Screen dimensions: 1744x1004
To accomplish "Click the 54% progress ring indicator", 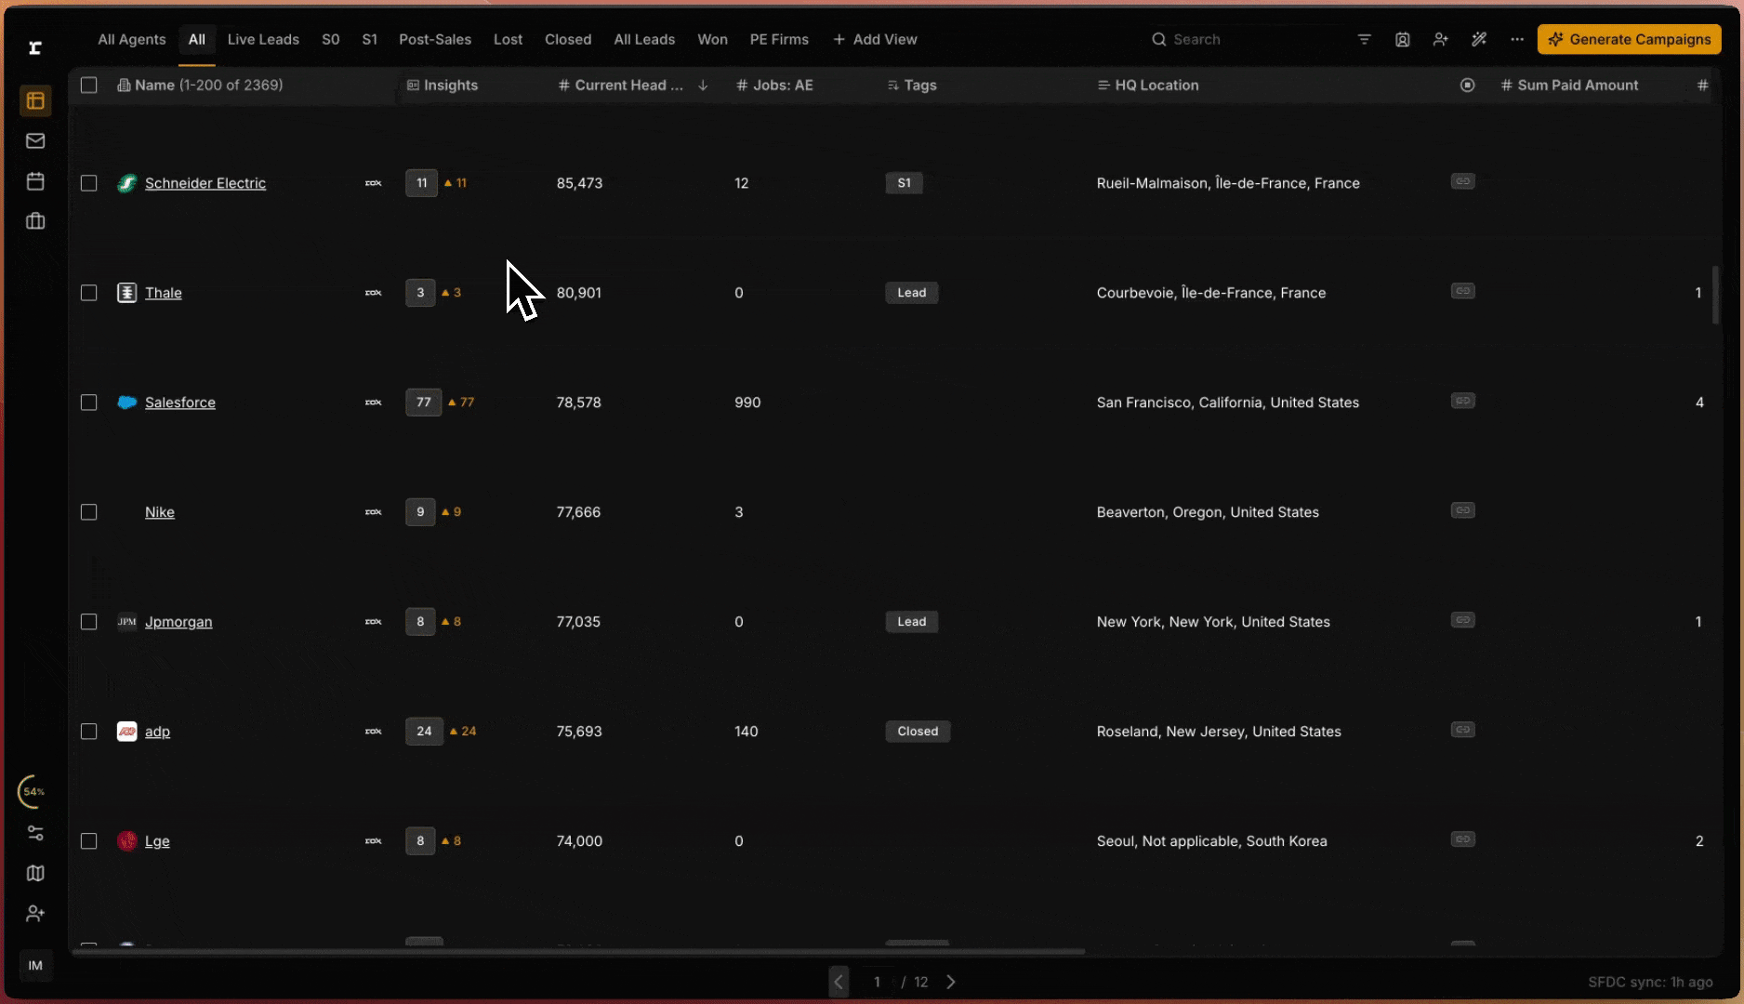I will click(x=33, y=792).
